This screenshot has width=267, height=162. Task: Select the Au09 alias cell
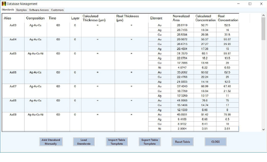[x=13, y=121]
